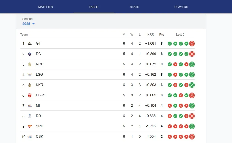Open the PLAYERS tab

(x=181, y=7)
